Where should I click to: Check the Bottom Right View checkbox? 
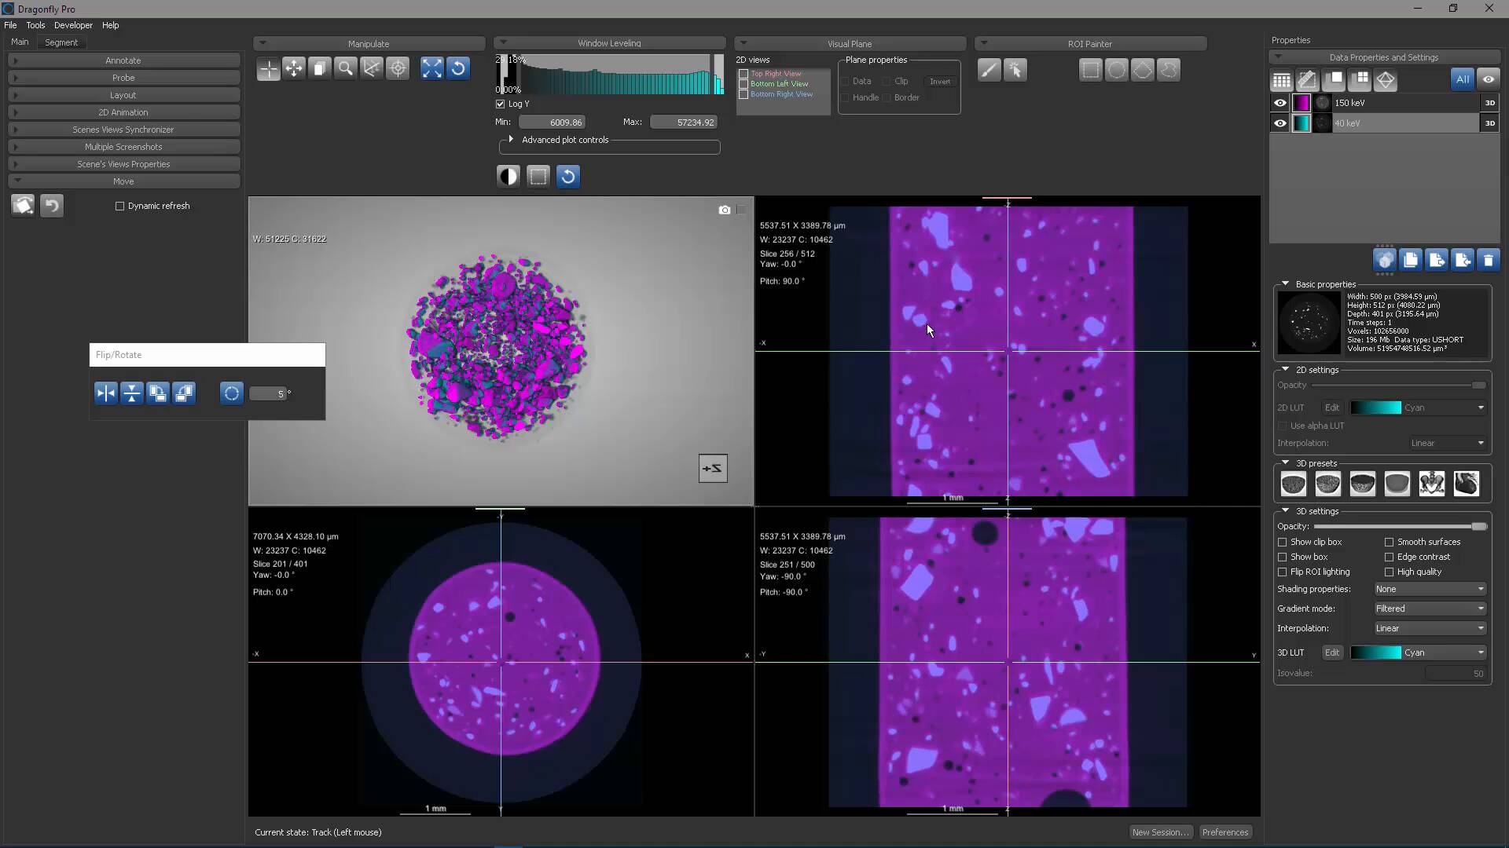pyautogui.click(x=743, y=94)
